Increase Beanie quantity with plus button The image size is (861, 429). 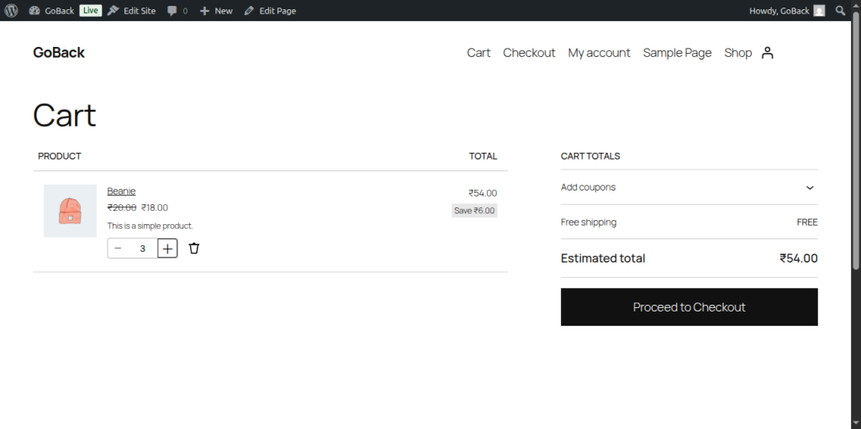[x=167, y=249]
